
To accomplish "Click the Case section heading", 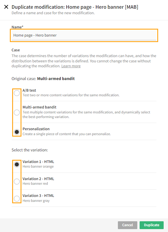I will [x=14, y=50].
